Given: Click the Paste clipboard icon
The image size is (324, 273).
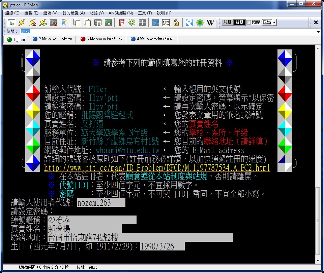Looking at the screenshot, I should click(x=98, y=23).
